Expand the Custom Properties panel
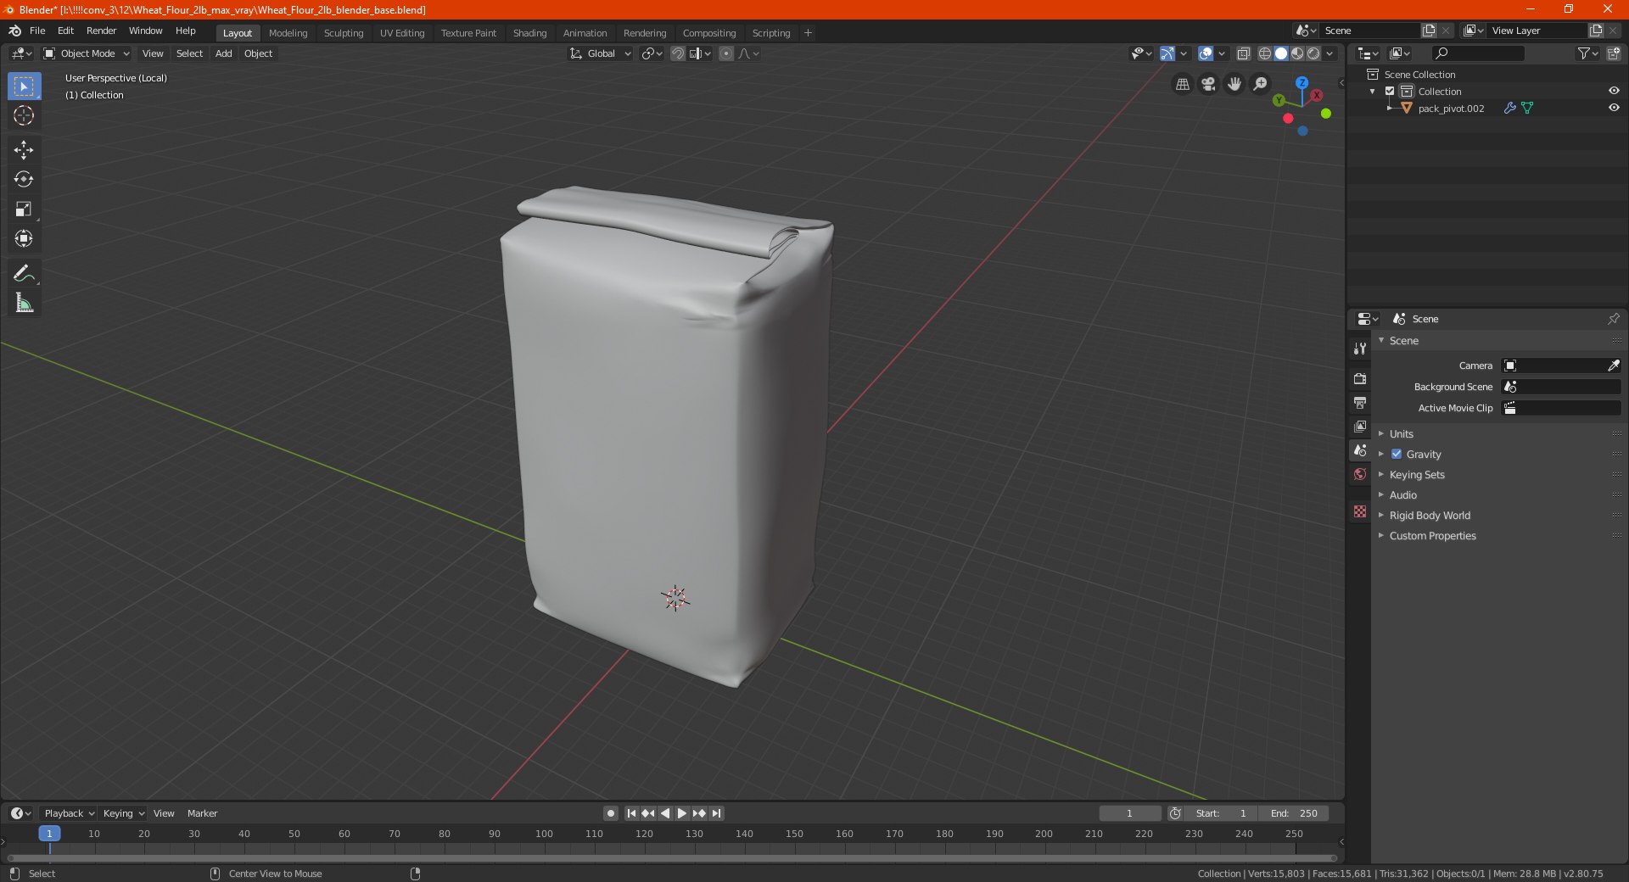 1432,535
